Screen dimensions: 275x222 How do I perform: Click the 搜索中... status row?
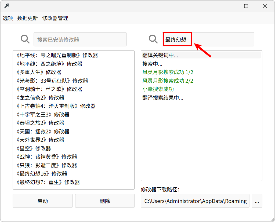coord(201,64)
